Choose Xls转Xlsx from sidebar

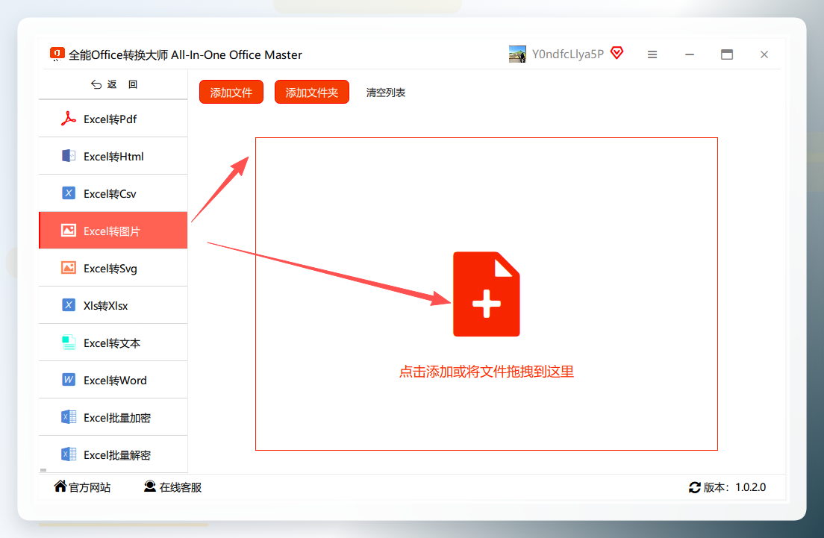coord(113,305)
